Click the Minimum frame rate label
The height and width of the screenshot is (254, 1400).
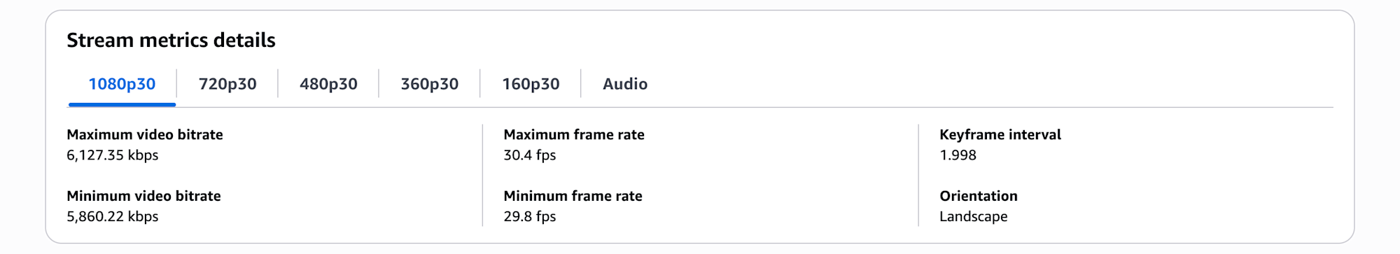click(x=573, y=196)
